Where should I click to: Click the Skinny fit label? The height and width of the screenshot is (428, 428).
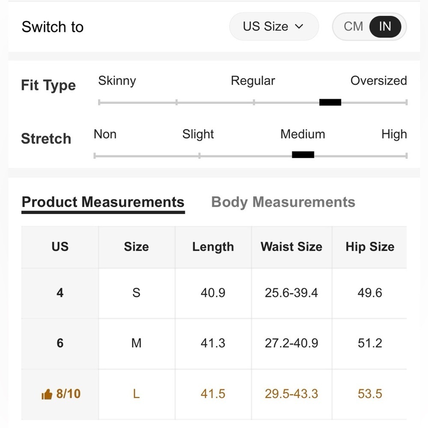point(117,81)
